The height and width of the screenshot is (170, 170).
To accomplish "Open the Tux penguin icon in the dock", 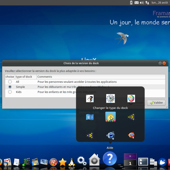I will pos(72,162).
